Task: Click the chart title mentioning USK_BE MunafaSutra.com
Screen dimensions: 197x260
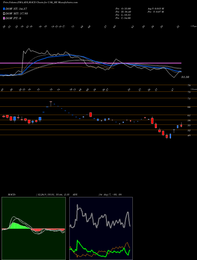Action: pos(41,2)
